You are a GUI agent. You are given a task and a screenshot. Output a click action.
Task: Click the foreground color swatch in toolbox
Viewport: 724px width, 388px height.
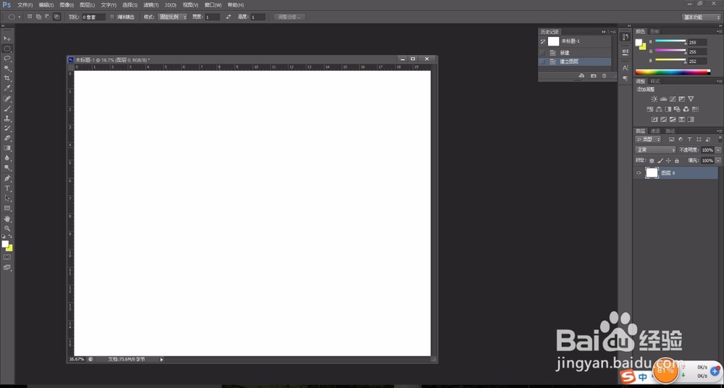pyautogui.click(x=5, y=244)
